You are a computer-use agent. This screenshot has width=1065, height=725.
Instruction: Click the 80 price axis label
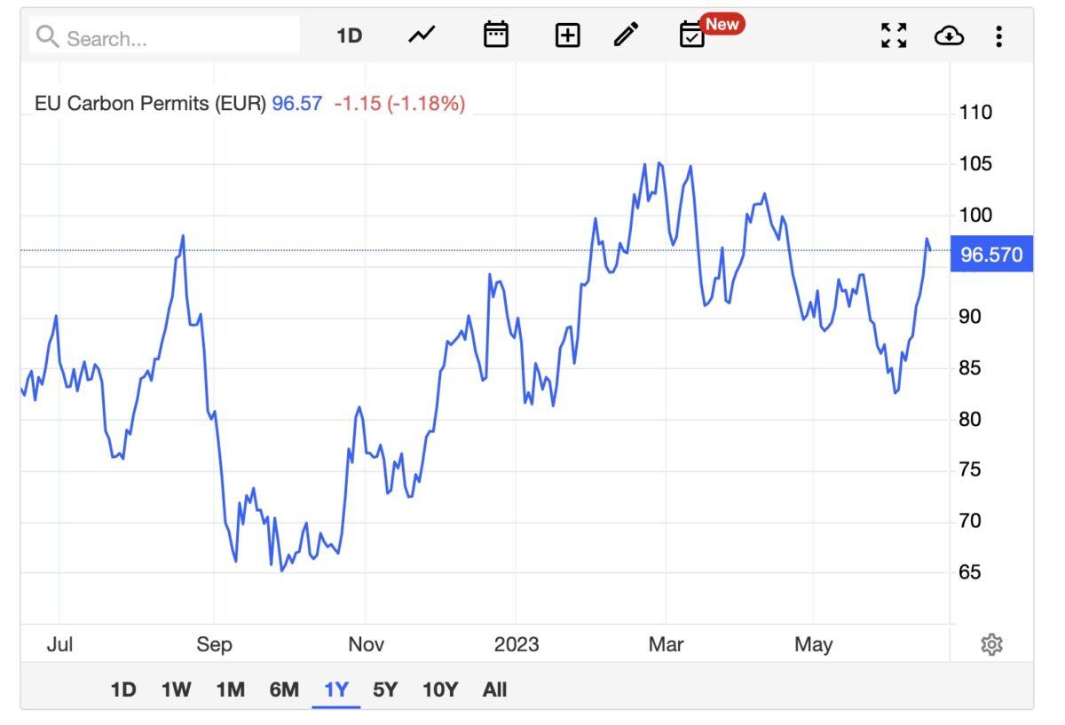pyautogui.click(x=970, y=419)
